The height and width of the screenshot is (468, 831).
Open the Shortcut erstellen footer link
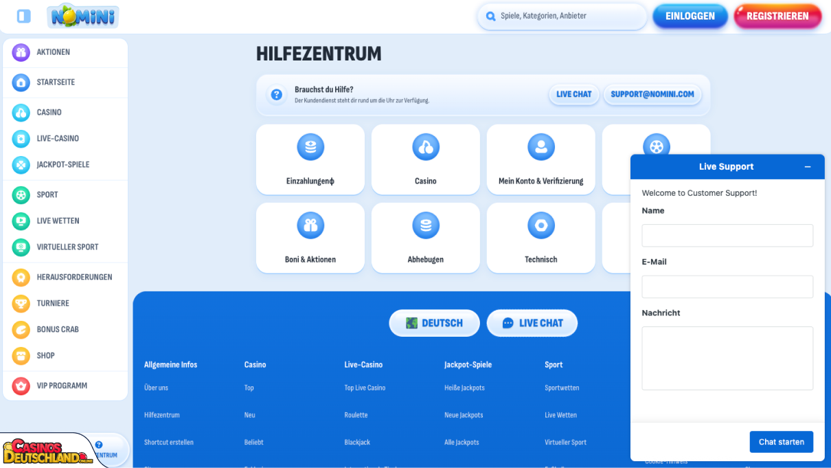coord(169,443)
